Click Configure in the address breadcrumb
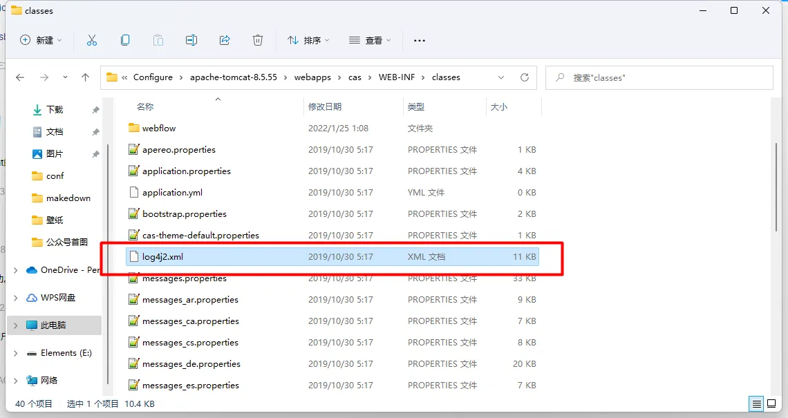Image resolution: width=788 pixels, height=418 pixels. [153, 77]
